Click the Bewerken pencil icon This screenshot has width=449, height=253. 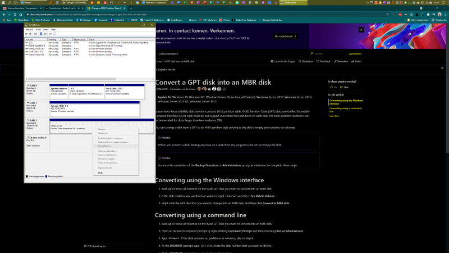pos(336,61)
